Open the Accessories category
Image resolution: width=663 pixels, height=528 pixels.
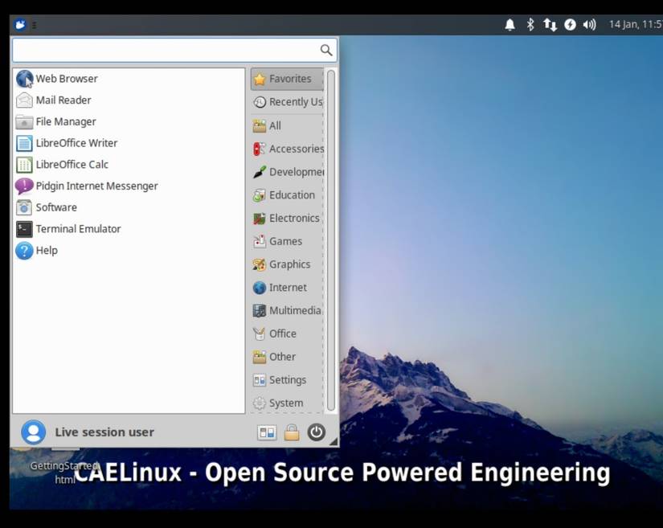287,149
